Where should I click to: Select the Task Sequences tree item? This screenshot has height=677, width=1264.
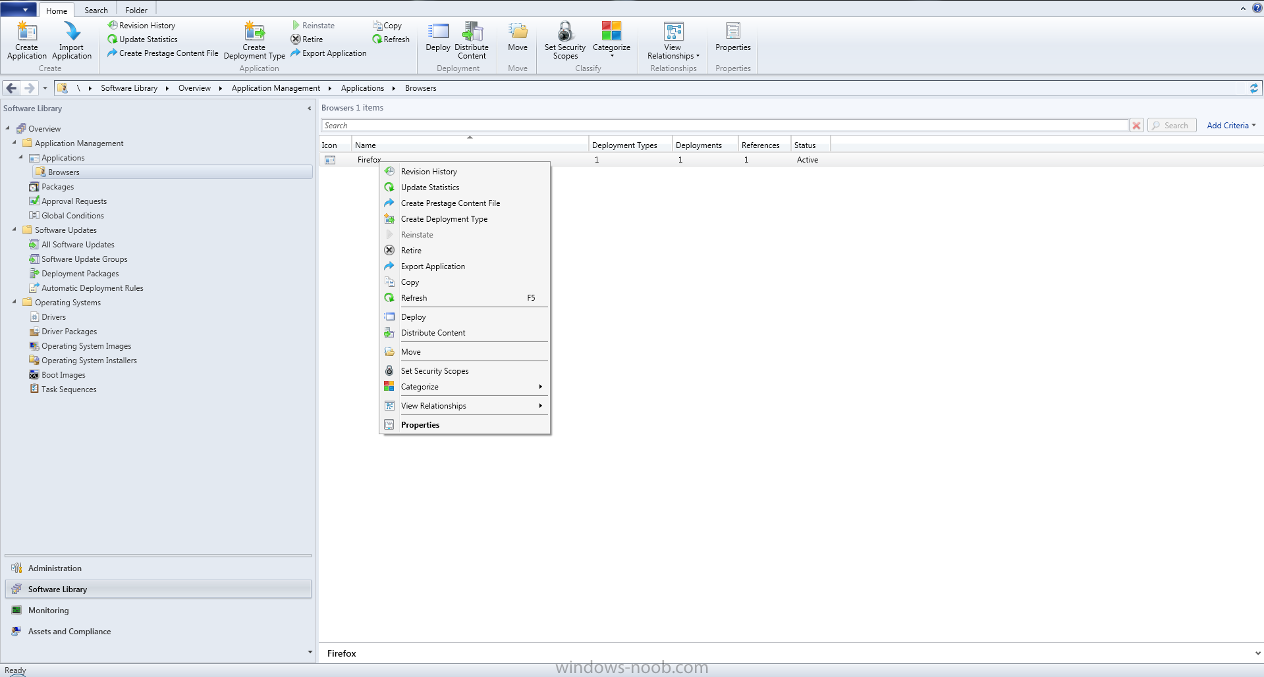coord(69,389)
